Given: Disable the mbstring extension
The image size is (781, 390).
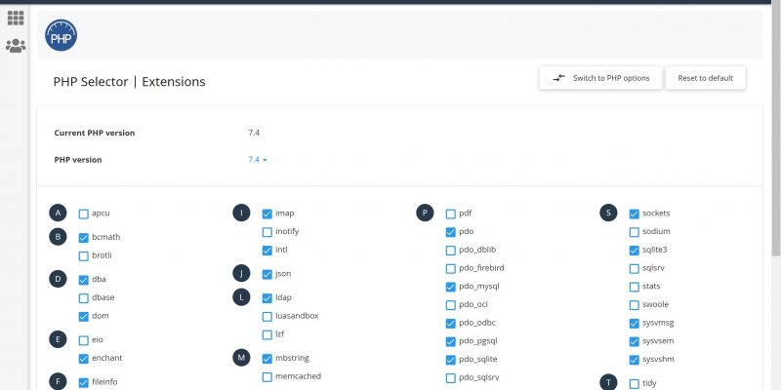Looking at the screenshot, I should 267,359.
